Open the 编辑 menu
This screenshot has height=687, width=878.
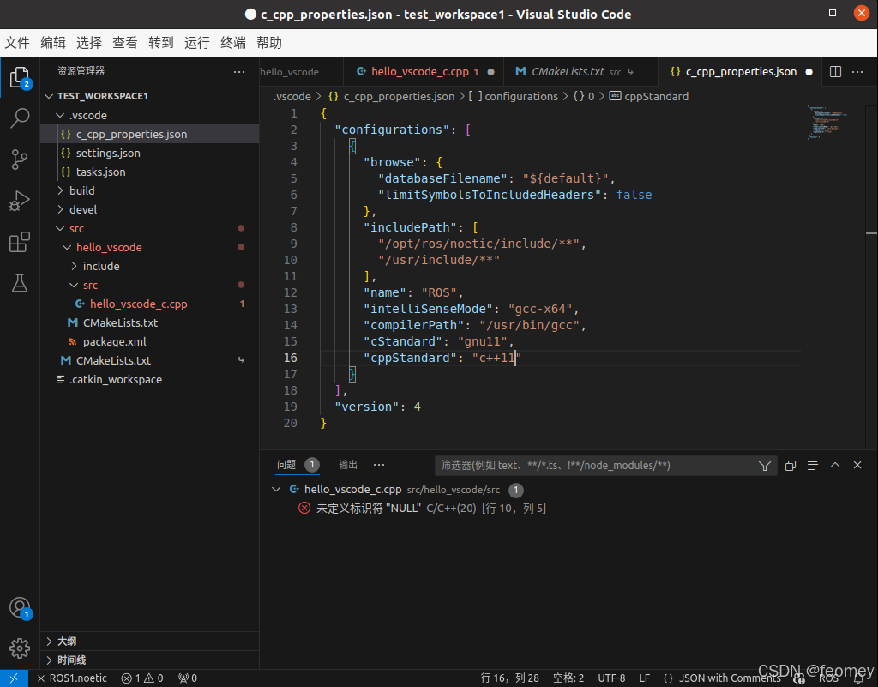pyautogui.click(x=52, y=42)
